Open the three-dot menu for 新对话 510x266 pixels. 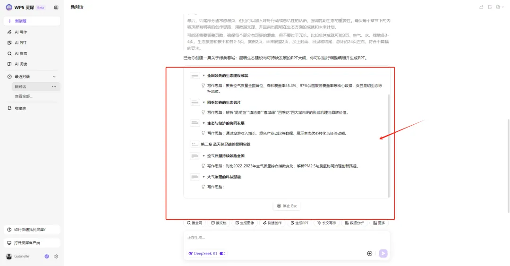click(x=54, y=86)
